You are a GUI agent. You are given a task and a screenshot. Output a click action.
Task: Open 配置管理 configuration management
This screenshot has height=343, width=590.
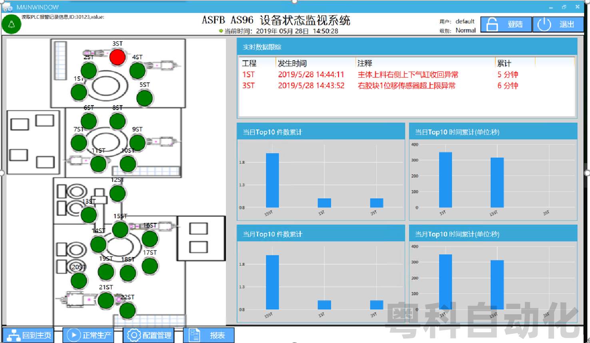click(149, 335)
